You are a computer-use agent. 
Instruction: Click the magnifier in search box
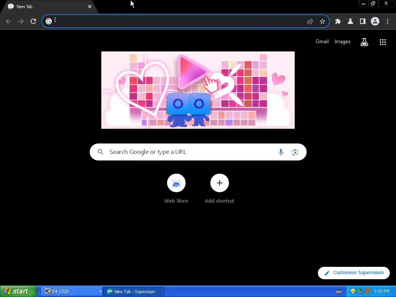click(x=101, y=152)
